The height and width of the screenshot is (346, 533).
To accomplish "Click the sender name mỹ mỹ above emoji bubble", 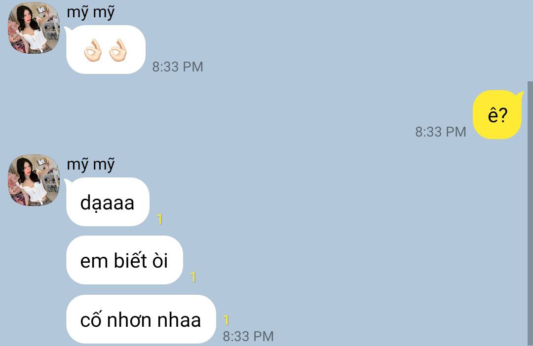I will 91,13.
